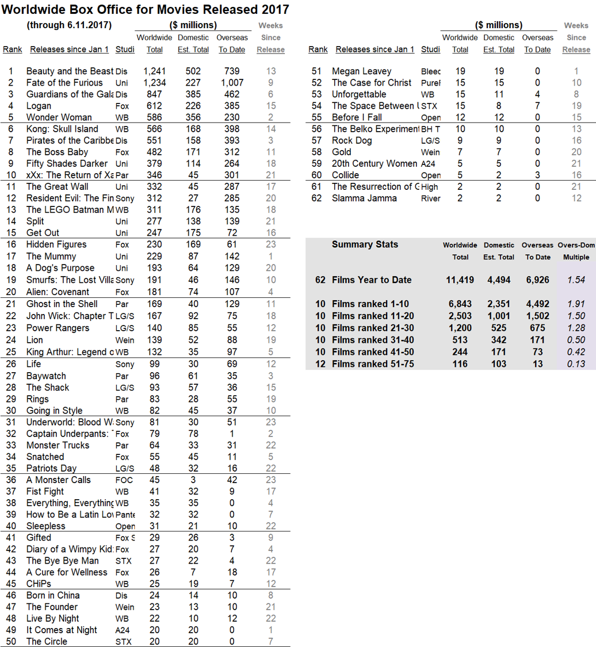Image resolution: width=596 pixels, height=647 pixels.
Task: Click the "Films ranked 21-30" label
Action: [x=373, y=328]
